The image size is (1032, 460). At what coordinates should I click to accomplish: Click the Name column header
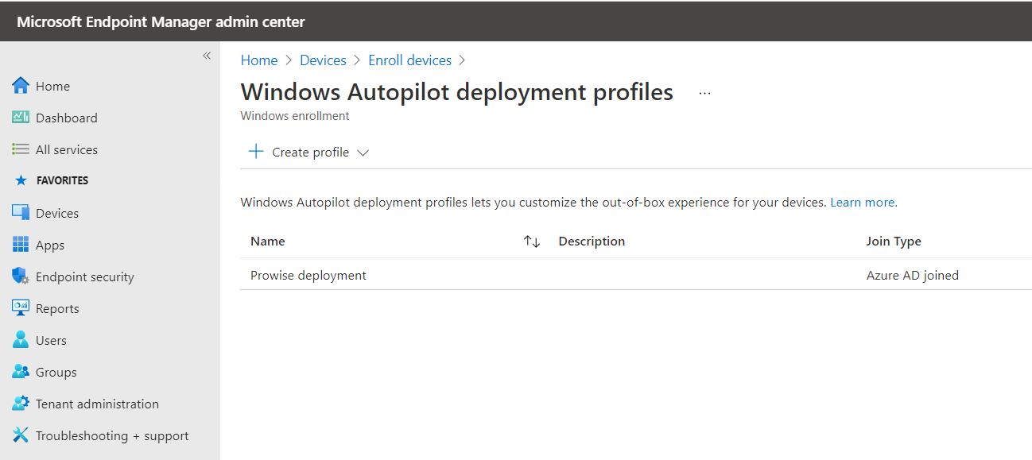(268, 242)
